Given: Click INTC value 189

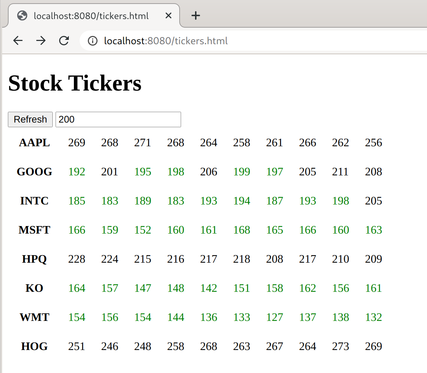Looking at the screenshot, I should pyautogui.click(x=143, y=201).
